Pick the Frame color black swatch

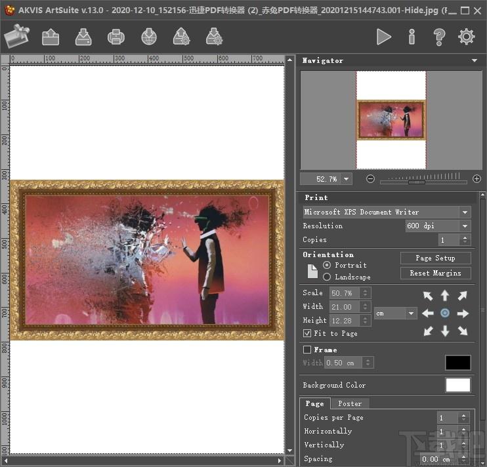[458, 363]
